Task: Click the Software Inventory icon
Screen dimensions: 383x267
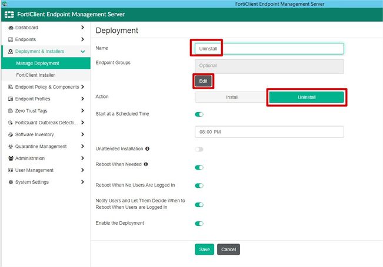Action: click(11, 134)
